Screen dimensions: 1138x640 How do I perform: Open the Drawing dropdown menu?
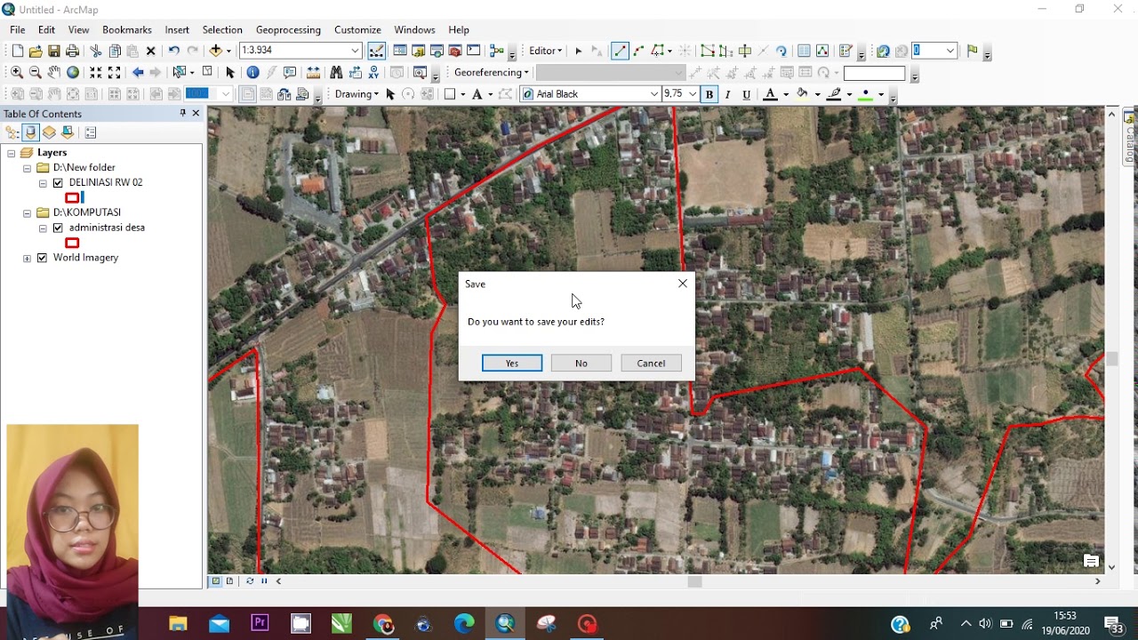pos(357,94)
